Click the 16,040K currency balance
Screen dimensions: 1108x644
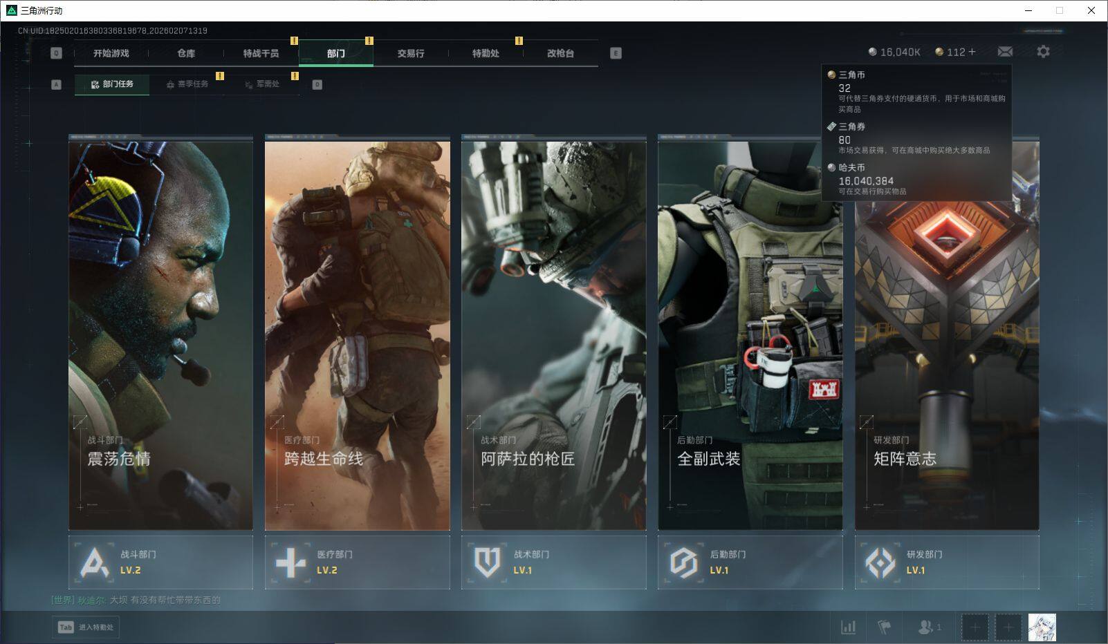900,52
